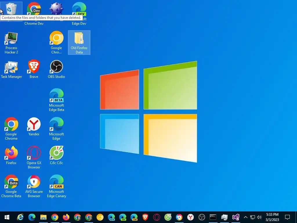Select the Chrome Dev desktop shortcut
The height and width of the screenshot is (223, 297).
34,13
